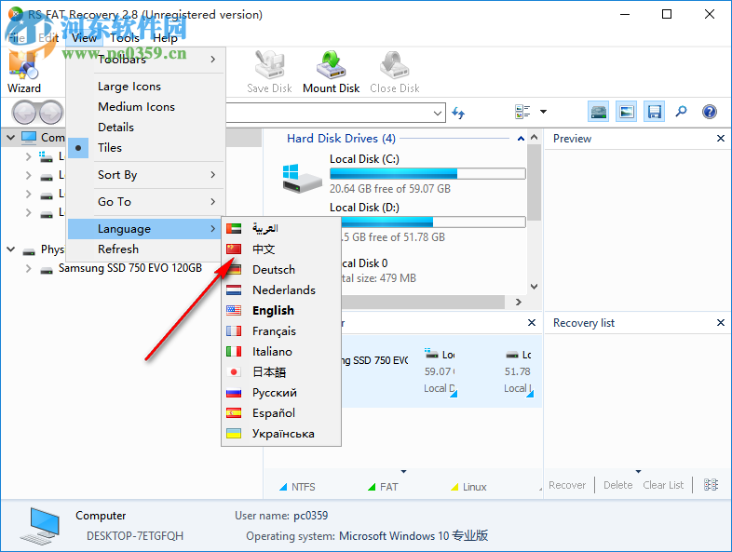
Task: Click the navigate back arrow
Action: [x=24, y=112]
